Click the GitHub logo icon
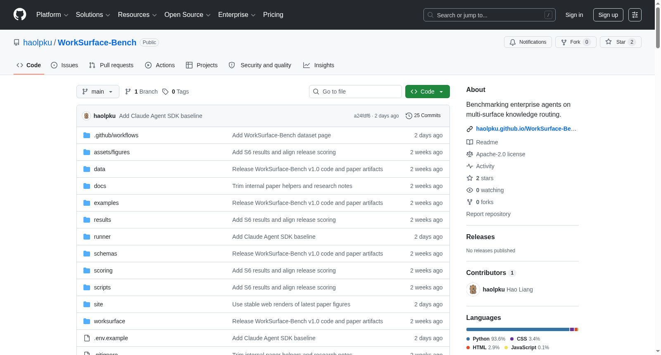This screenshot has height=355, width=661. pyautogui.click(x=20, y=15)
